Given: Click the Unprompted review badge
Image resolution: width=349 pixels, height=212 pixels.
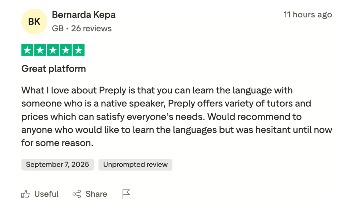Looking at the screenshot, I should 135,165.
